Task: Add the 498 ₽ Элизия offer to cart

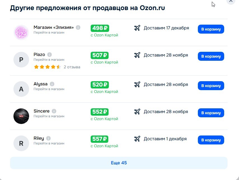Action: click(x=211, y=29)
